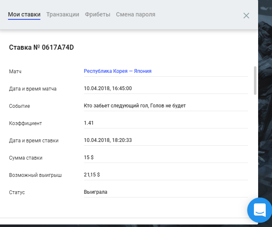Viewport: 272px width, 227px height.
Task: Select the bet number heading Ставка № 0617A74D
Action: (41, 47)
